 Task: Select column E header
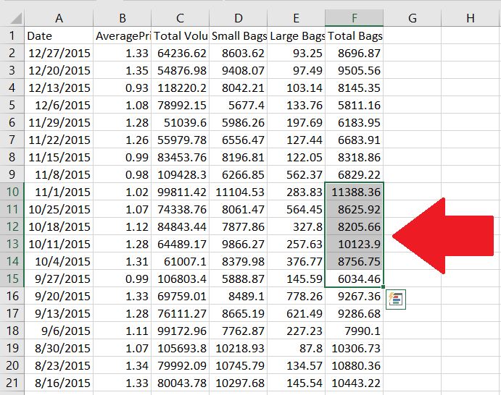coord(296,18)
